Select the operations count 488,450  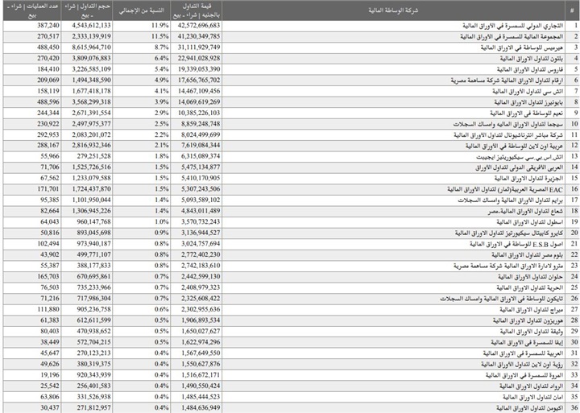31,47
